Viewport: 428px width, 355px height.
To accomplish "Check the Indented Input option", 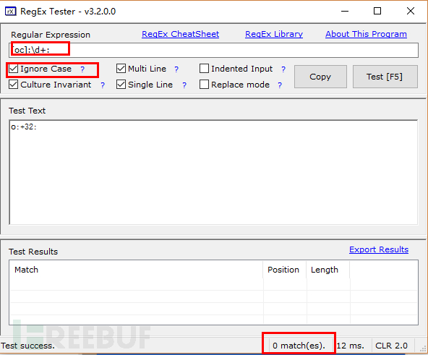I will point(204,69).
